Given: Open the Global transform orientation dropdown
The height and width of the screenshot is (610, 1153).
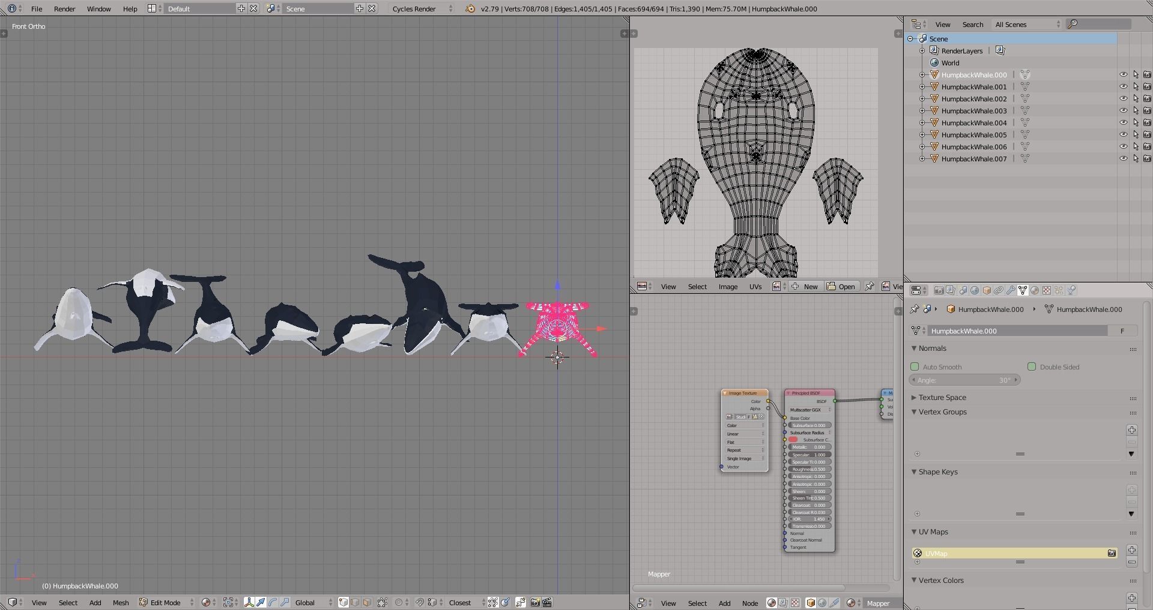Looking at the screenshot, I should point(313,602).
